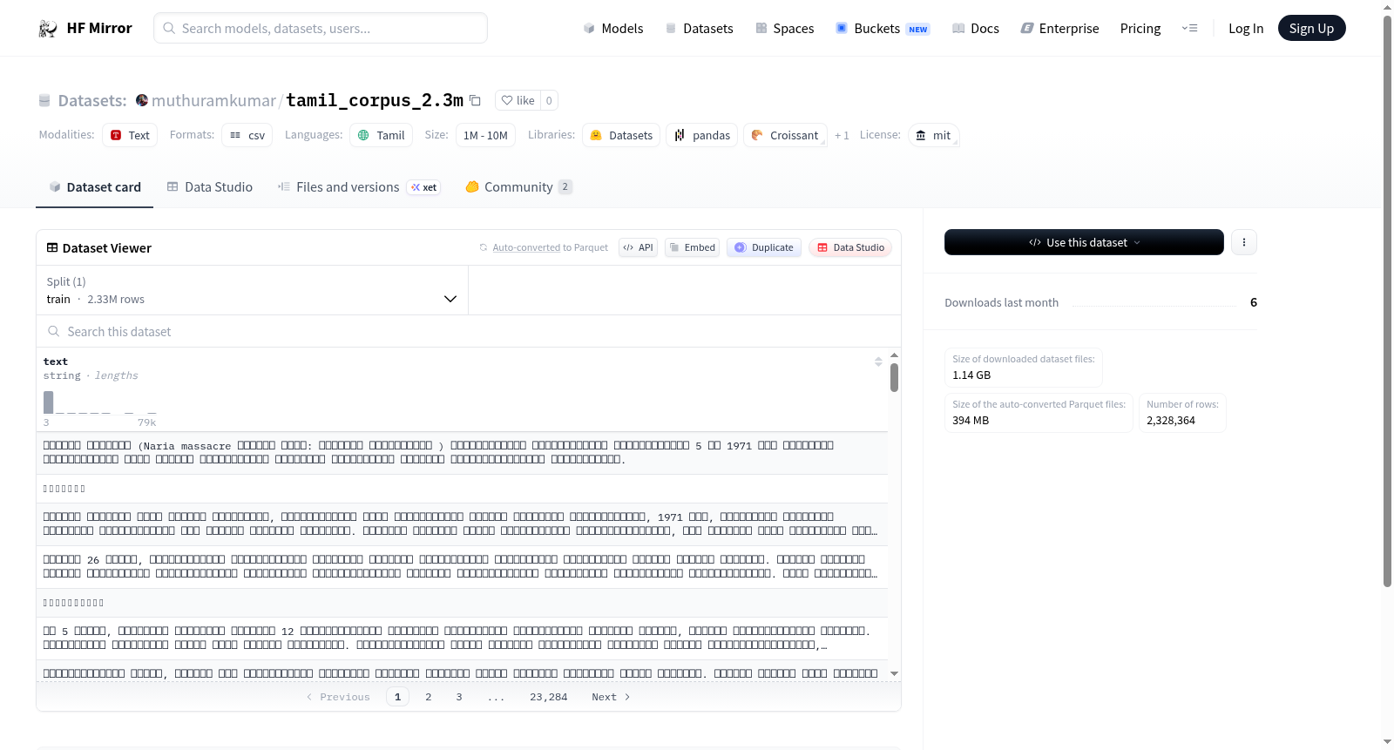Screen dimensions: 1394x750
Task: Select the csv format tag
Action: click(x=247, y=135)
